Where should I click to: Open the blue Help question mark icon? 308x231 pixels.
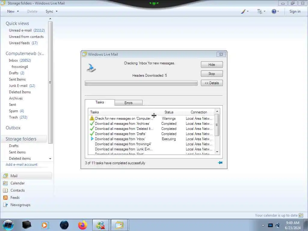coord(274,11)
